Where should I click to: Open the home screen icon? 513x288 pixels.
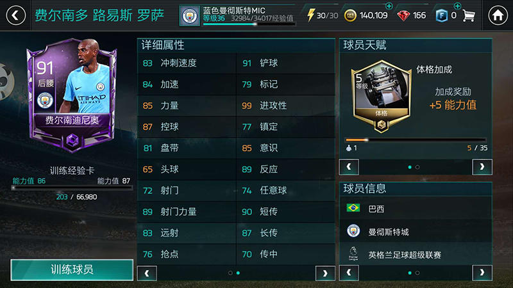pos(498,15)
